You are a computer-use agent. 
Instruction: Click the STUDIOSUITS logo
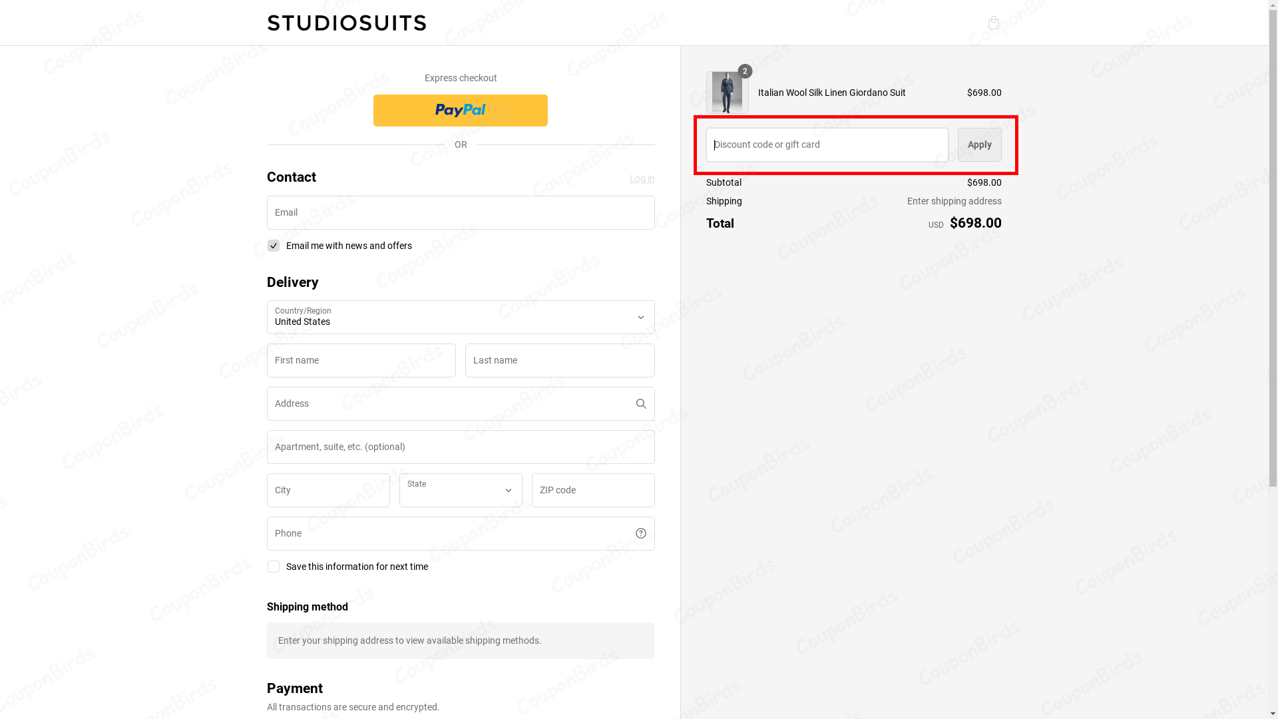346,22
